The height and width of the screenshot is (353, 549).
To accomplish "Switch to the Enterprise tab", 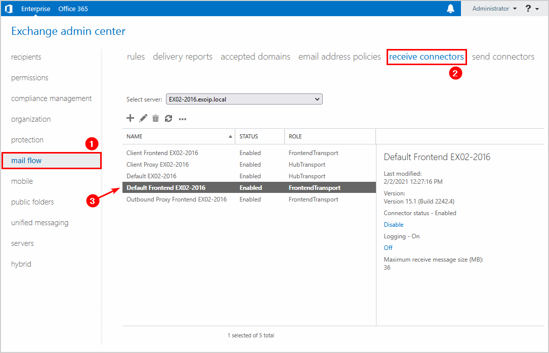I will coord(36,9).
